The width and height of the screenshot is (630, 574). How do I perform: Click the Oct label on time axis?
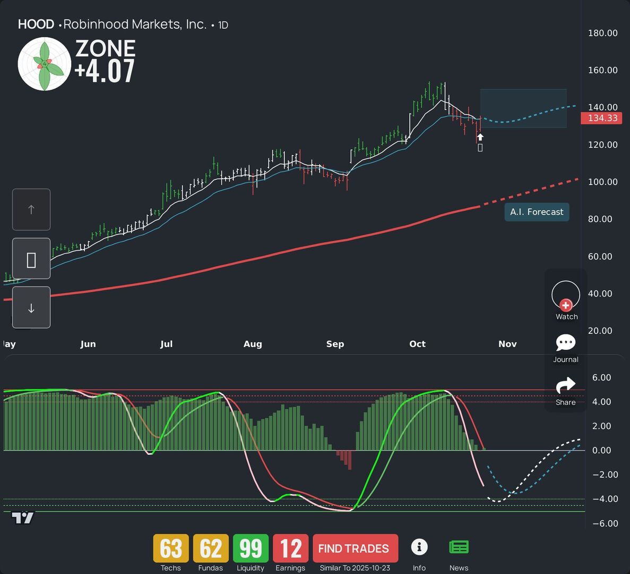click(418, 344)
